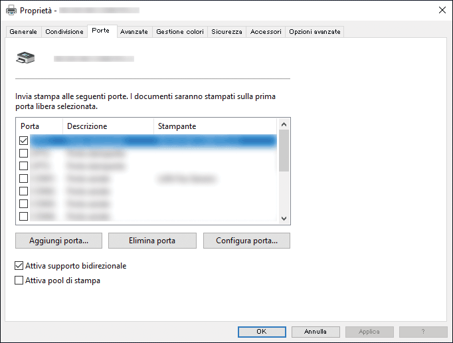
Task: Cancel with the Annulla button
Action: [x=316, y=332]
